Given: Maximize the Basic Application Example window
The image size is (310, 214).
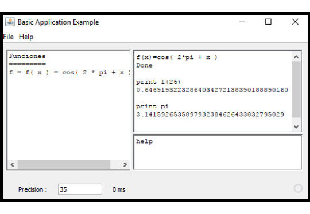Looking at the screenshot, I should click(268, 22).
